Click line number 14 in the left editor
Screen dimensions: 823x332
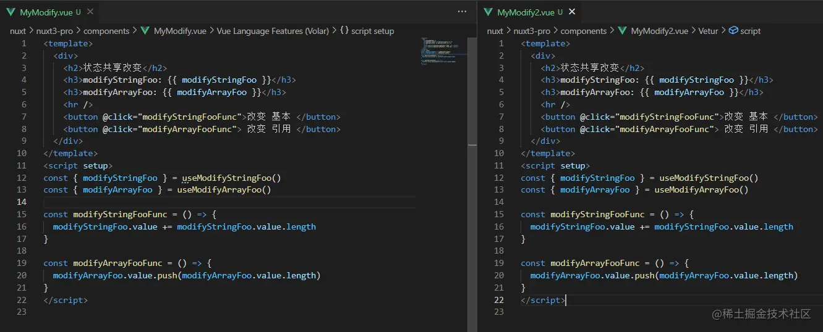tap(22, 202)
